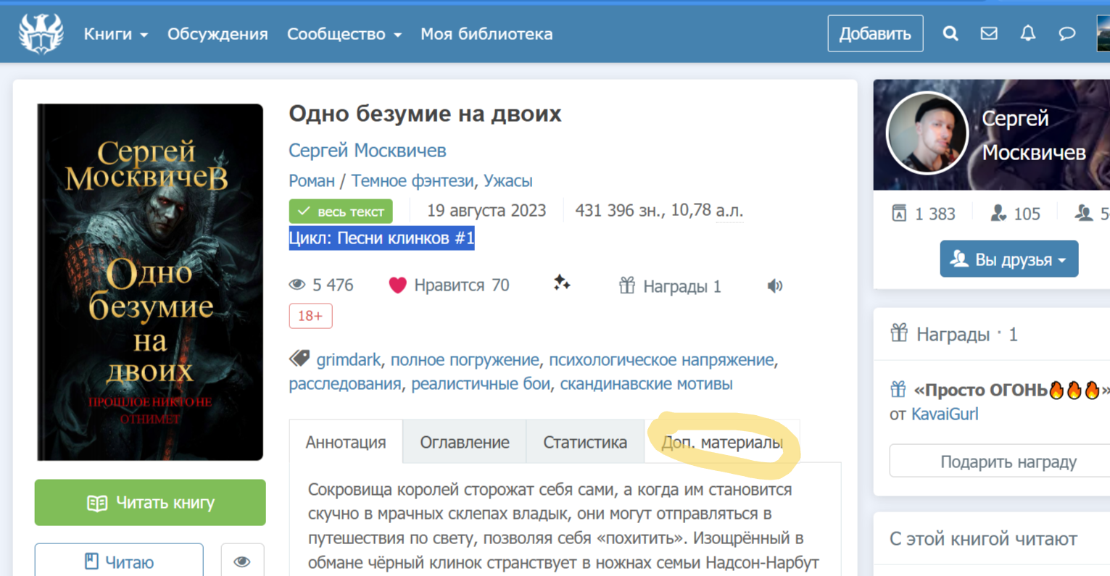Open KavaiGurl user profile link
Image resolution: width=1110 pixels, height=576 pixels.
[945, 414]
